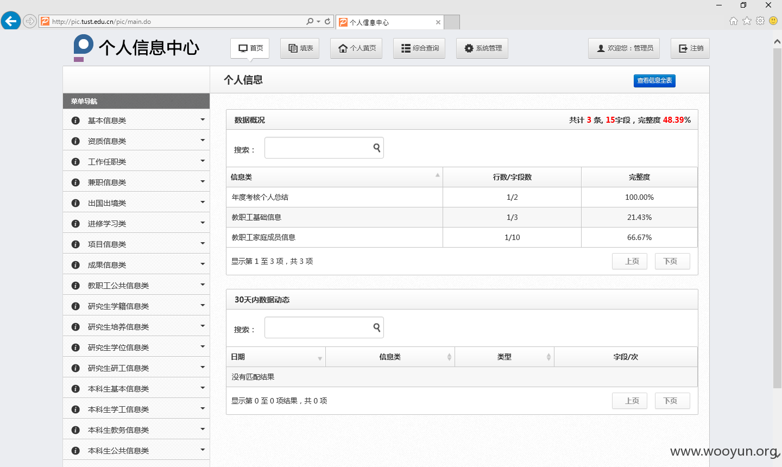
Task: Click search magnifier in 数据概况 search box
Action: coord(377,148)
